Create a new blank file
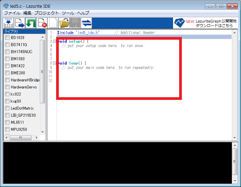 click(x=53, y=23)
